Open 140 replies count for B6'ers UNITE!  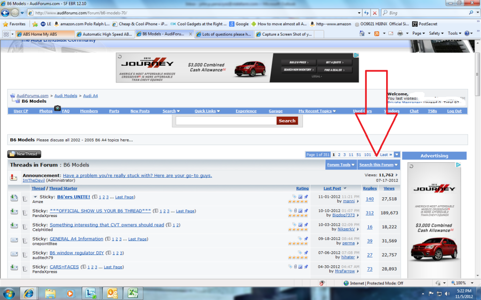pyautogui.click(x=370, y=199)
